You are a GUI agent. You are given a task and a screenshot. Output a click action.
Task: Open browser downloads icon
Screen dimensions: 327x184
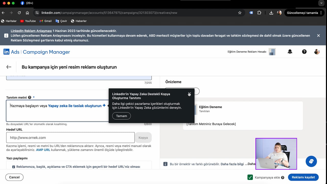click(x=271, y=13)
